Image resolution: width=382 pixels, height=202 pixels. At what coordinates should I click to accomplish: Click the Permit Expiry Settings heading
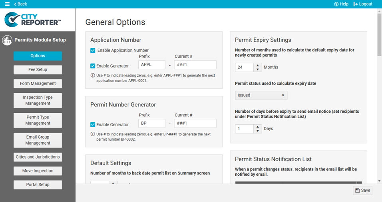pos(263,40)
